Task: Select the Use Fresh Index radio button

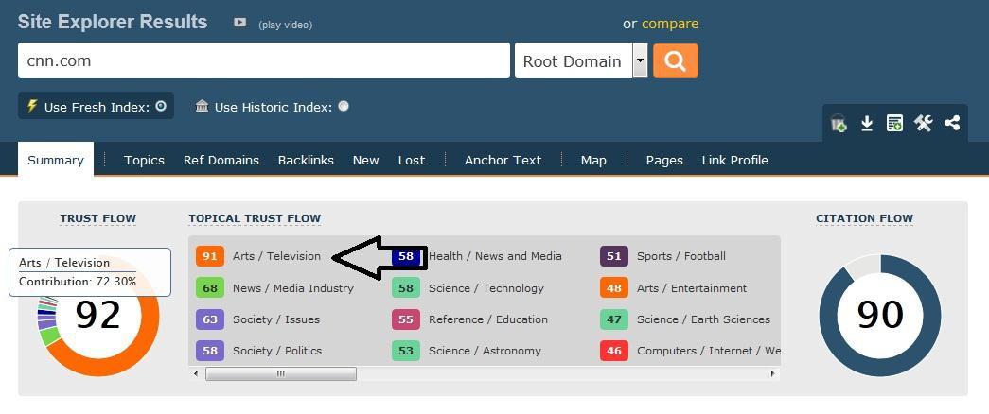Action: (x=161, y=106)
